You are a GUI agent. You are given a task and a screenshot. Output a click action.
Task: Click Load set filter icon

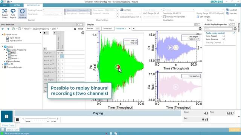pyautogui.click(x=227, y=10)
